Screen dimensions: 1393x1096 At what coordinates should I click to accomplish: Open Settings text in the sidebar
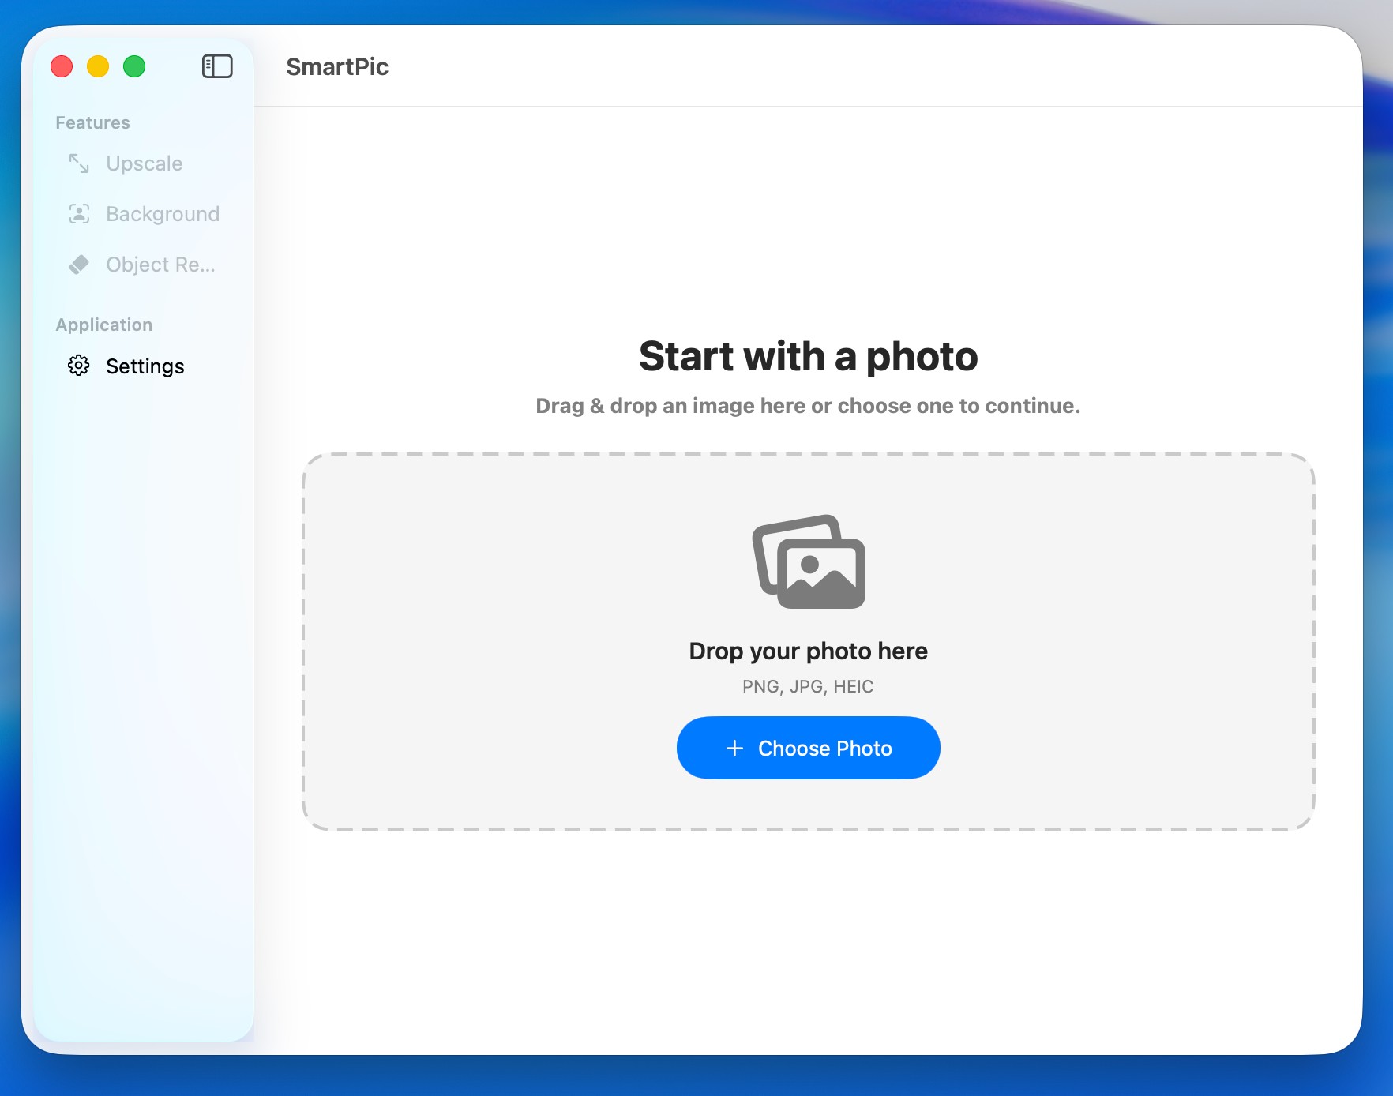pyautogui.click(x=145, y=366)
